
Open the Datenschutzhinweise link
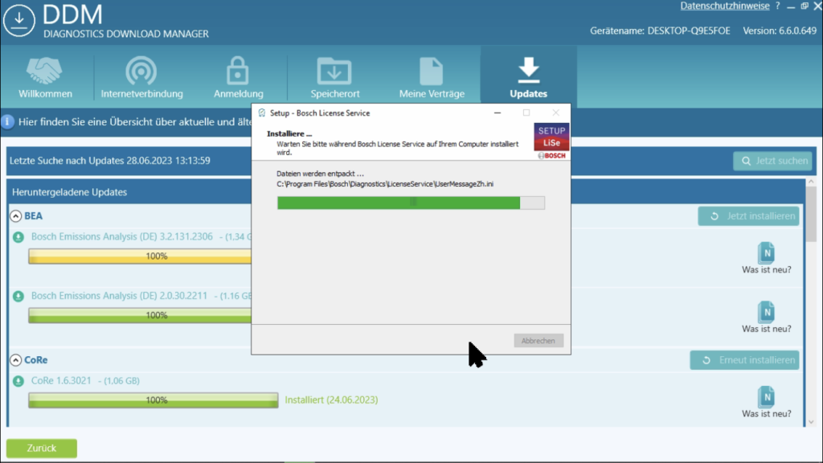pyautogui.click(x=725, y=6)
